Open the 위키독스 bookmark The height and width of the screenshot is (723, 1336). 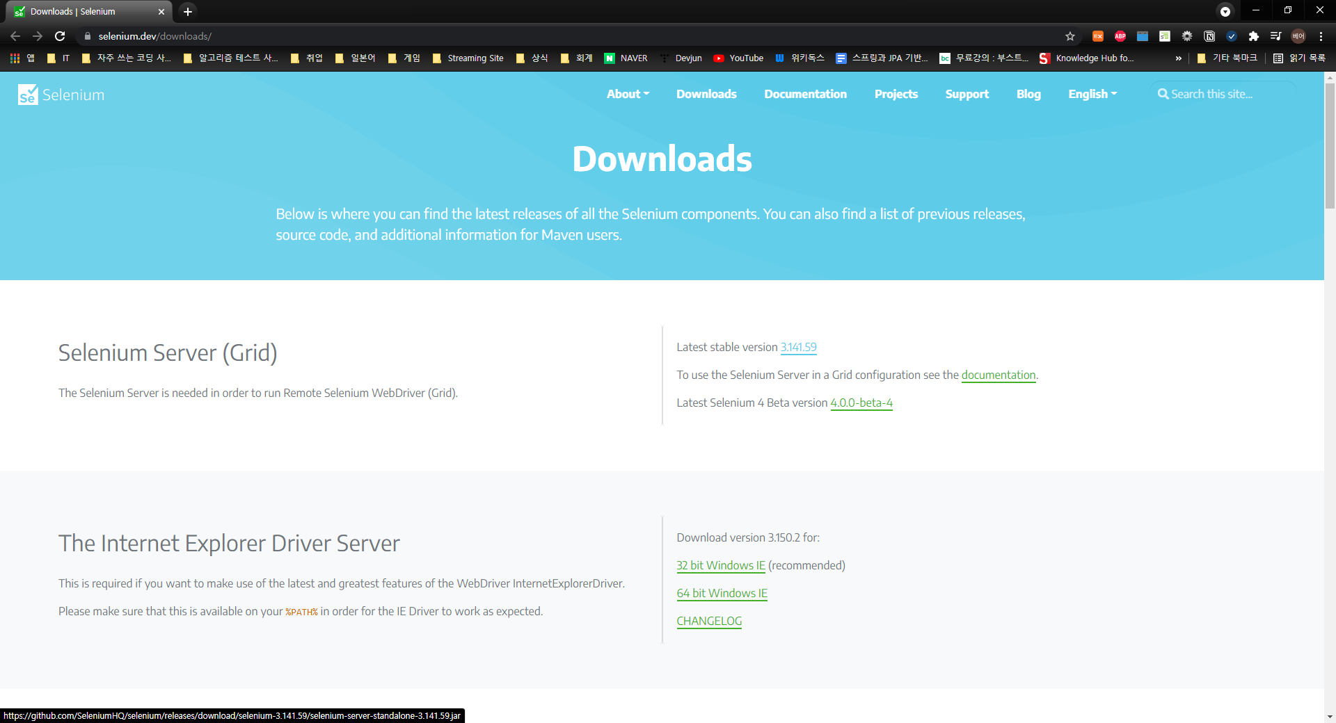coord(800,58)
